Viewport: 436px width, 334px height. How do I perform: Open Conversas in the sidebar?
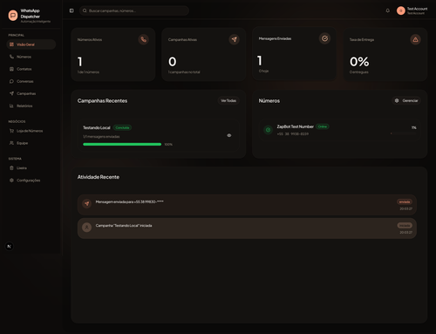coord(31,81)
